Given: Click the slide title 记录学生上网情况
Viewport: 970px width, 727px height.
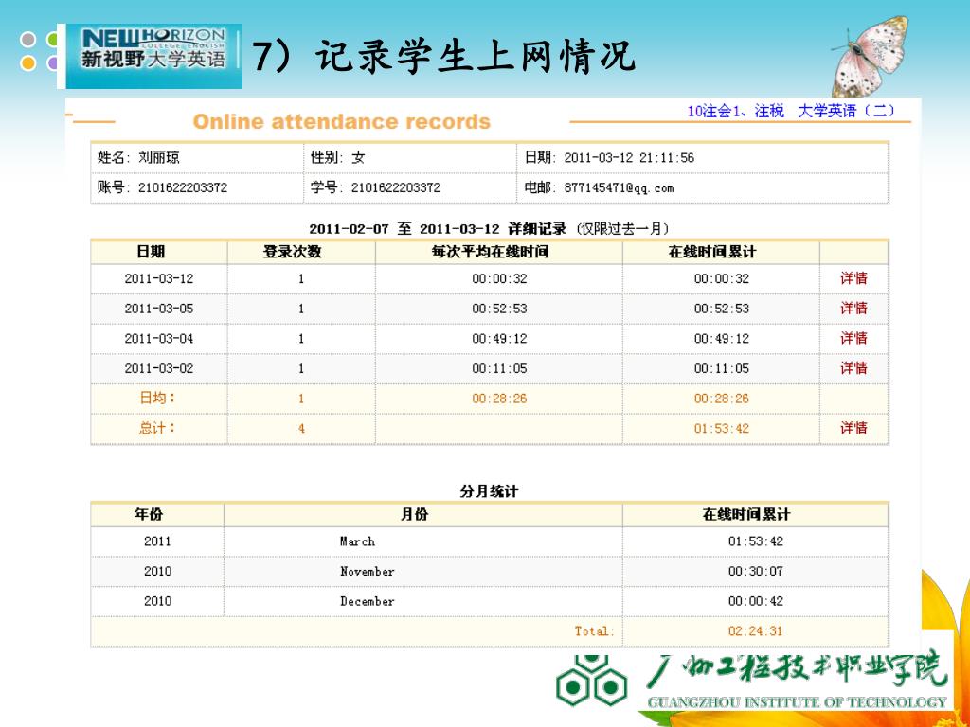Looking at the screenshot, I should click(476, 56).
